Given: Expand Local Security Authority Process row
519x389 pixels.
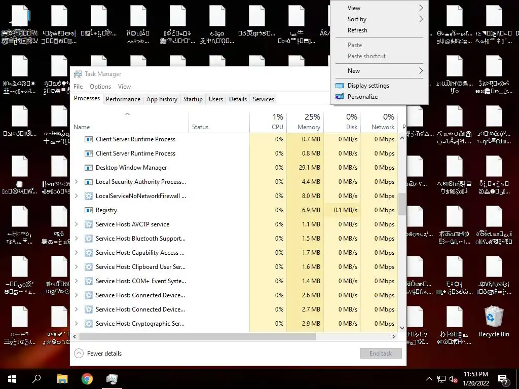Looking at the screenshot, I should (x=77, y=182).
